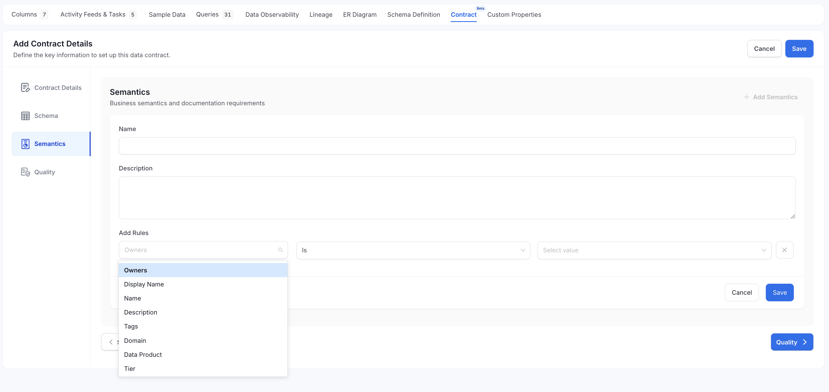The width and height of the screenshot is (829, 392).
Task: Click the top Cancel button in header
Action: (764, 49)
